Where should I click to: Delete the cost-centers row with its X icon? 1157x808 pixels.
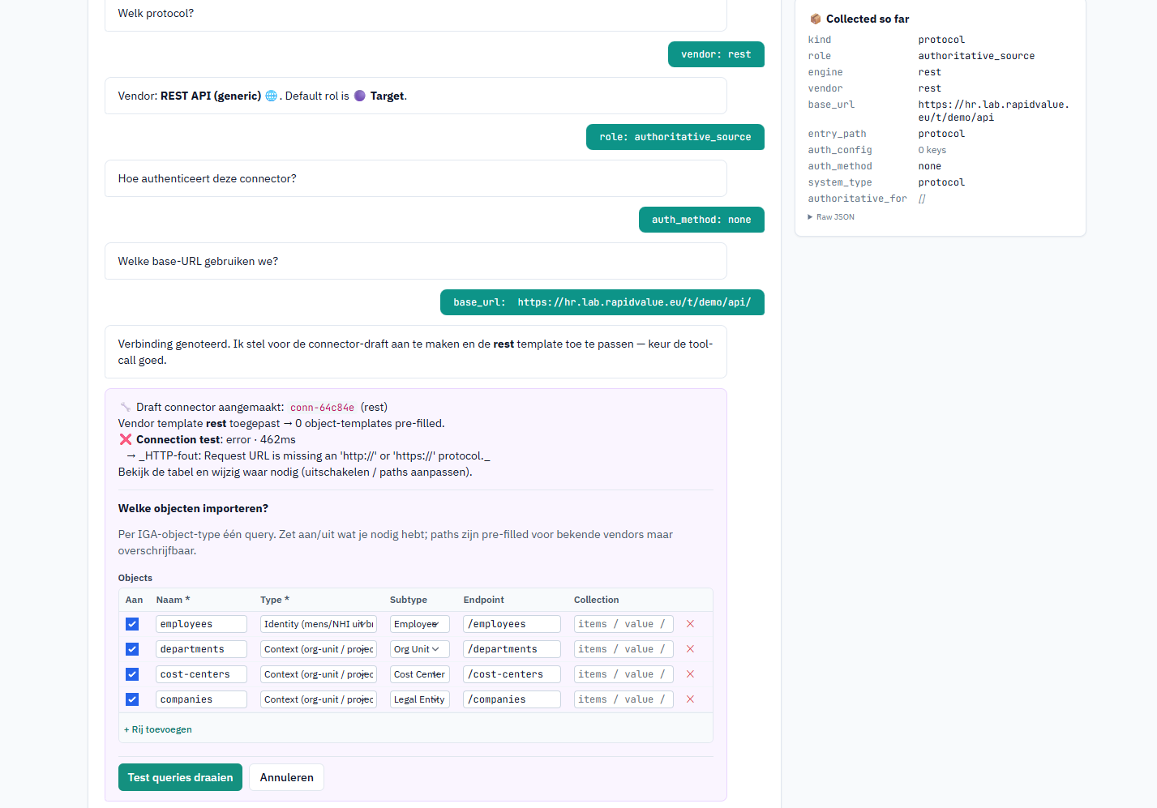point(690,674)
